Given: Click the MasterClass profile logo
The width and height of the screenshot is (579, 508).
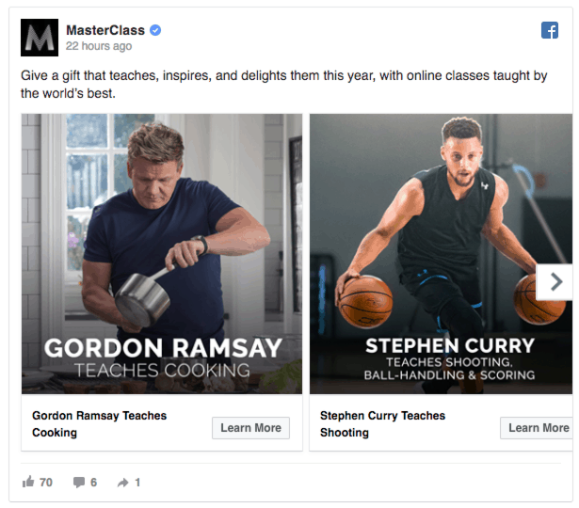Looking at the screenshot, I should tap(40, 38).
